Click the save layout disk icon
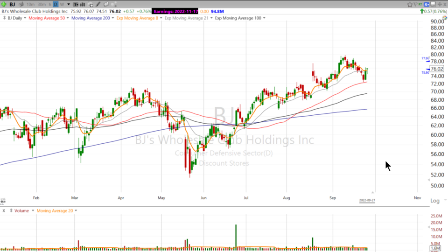This screenshot has height=252, width=448. (433, 4)
